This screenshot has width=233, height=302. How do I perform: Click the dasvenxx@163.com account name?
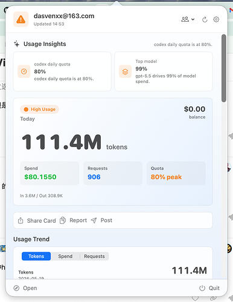point(64,16)
